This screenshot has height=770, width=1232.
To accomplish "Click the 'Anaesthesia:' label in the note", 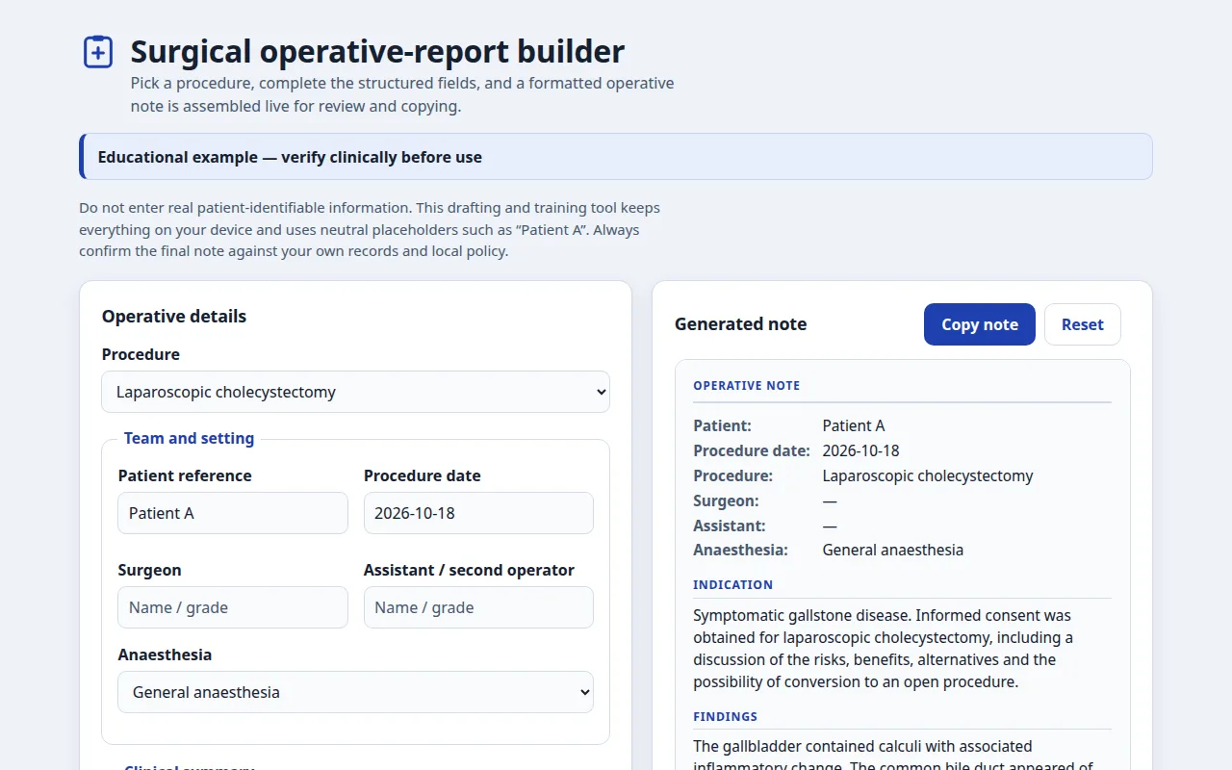I will tap(741, 551).
